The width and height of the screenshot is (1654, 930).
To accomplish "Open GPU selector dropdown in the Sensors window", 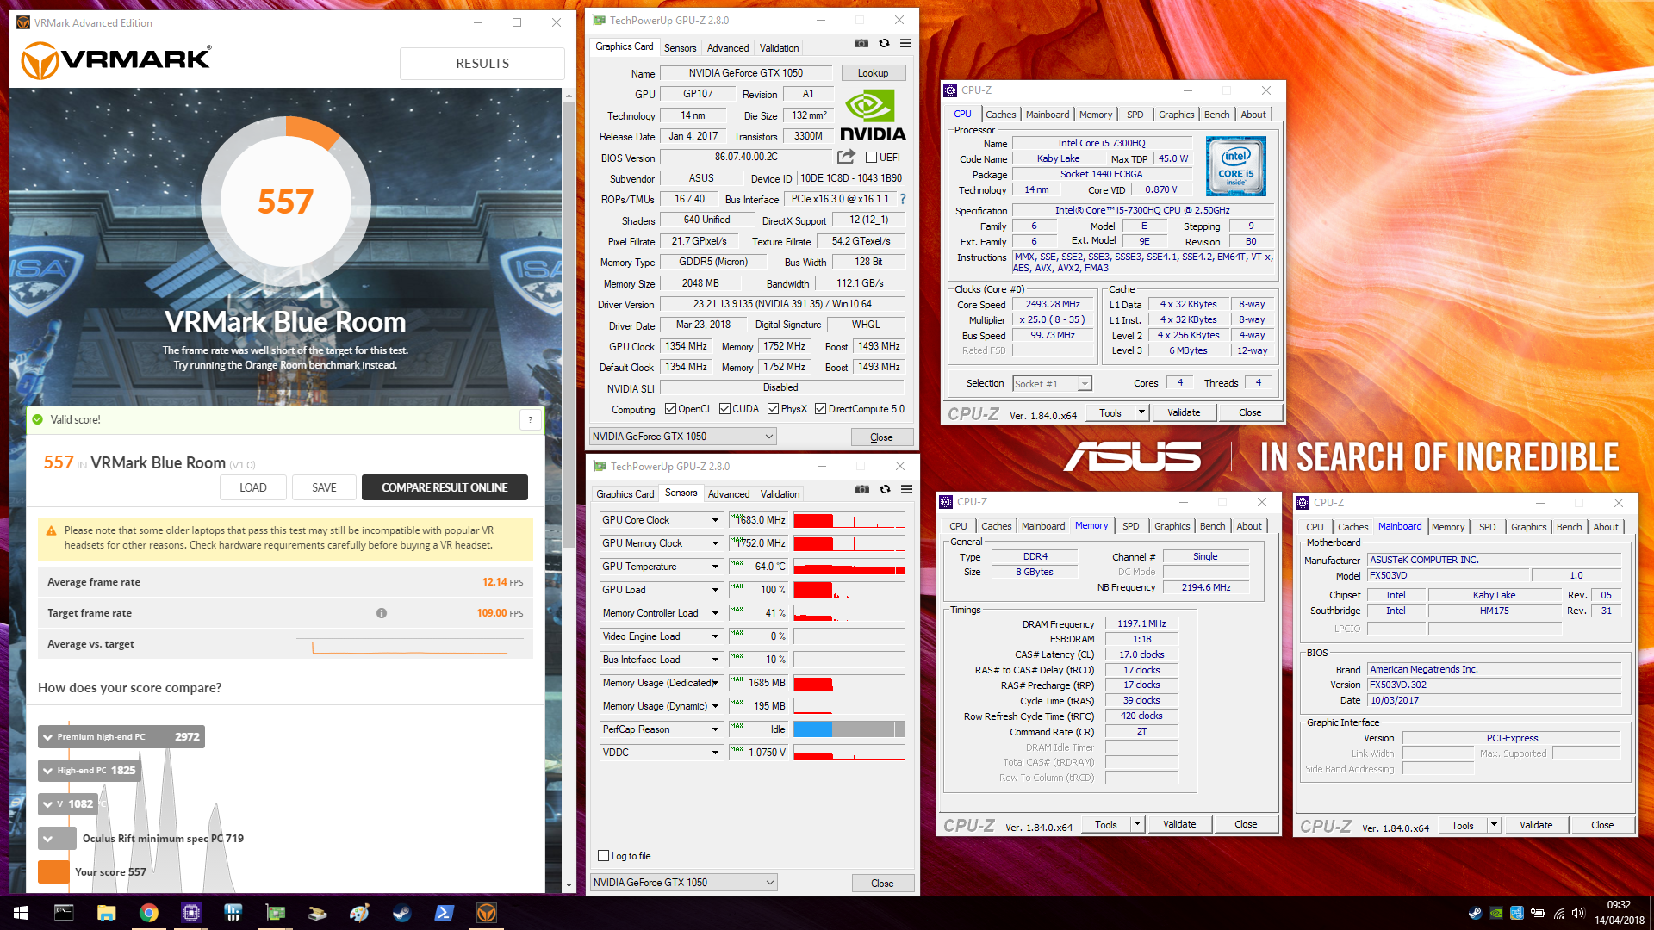I will point(684,883).
